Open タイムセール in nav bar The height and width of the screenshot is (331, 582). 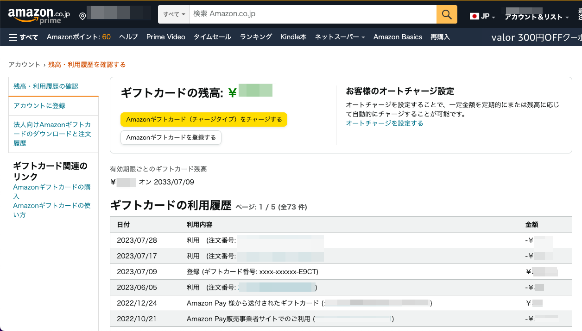coord(212,37)
